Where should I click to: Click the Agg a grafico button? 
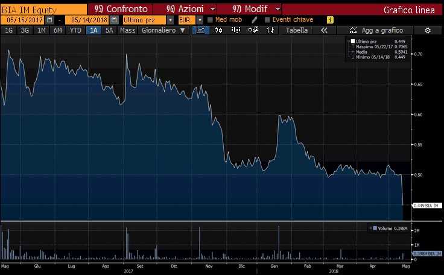click(x=376, y=30)
